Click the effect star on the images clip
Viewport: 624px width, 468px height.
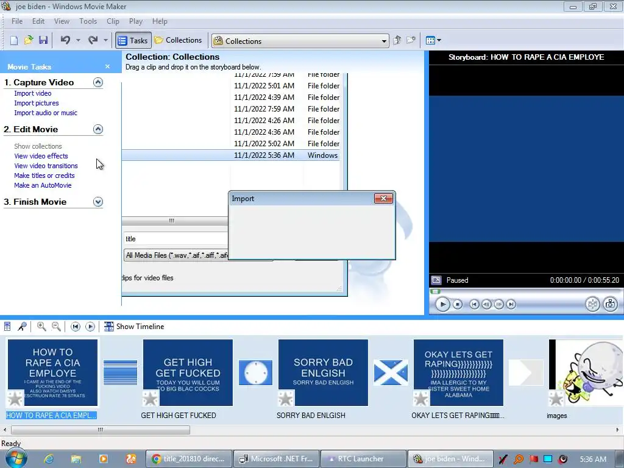[x=556, y=399]
